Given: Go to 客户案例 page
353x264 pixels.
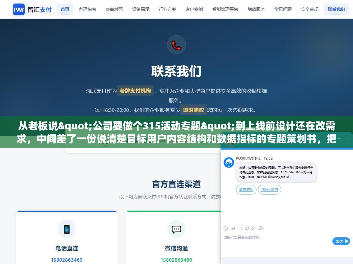Looking at the screenshot, I should tap(194, 9).
